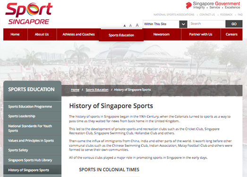This screenshot has width=247, height=177.
Task: Open Singapore Sports Hub Library sidebar link
Action: [x=32, y=160]
